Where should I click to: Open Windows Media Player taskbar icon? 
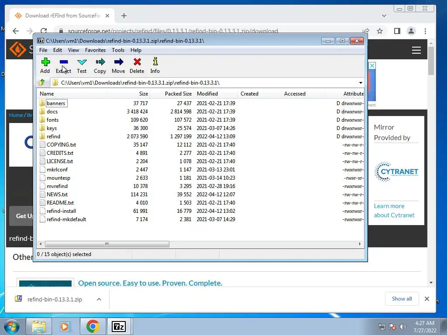(x=65, y=326)
